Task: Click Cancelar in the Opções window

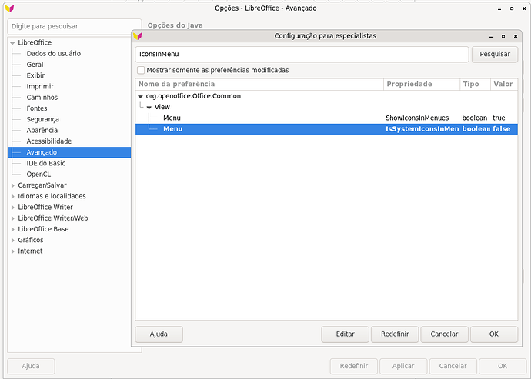Action: coord(453,366)
